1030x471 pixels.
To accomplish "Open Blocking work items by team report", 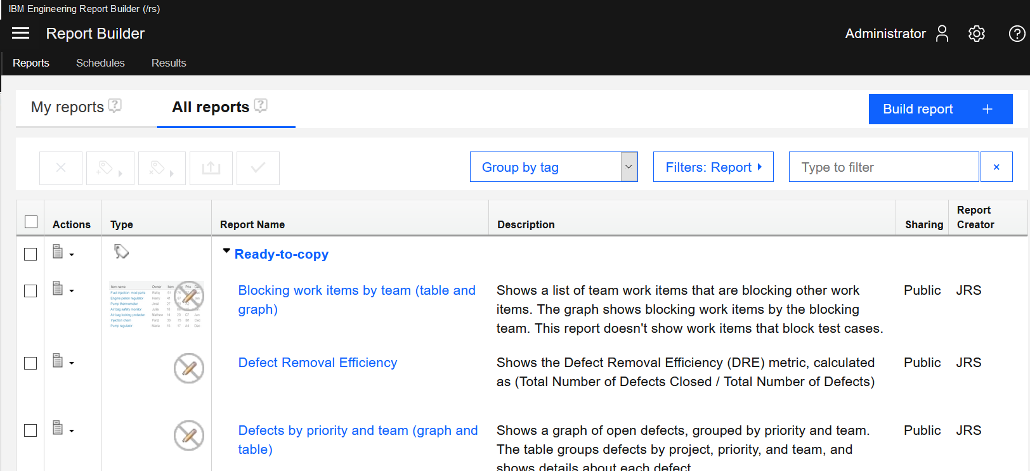I will 357,299.
